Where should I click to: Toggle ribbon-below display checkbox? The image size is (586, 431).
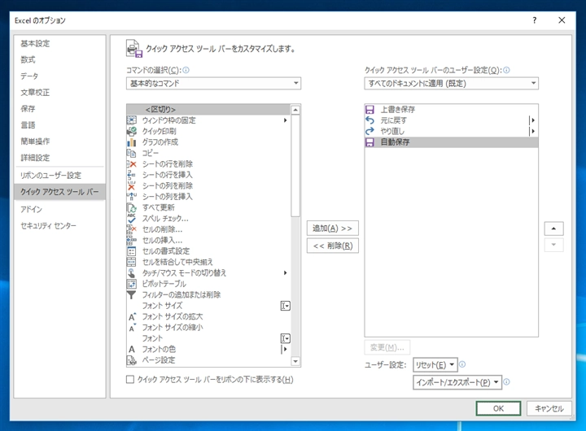point(130,380)
